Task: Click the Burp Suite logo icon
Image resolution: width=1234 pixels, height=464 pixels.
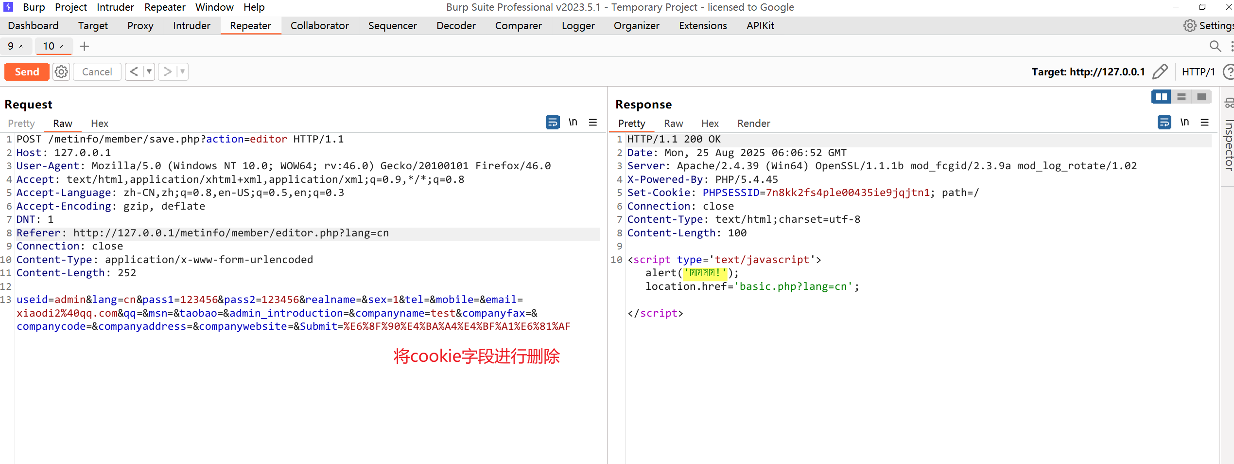Action: click(x=8, y=7)
